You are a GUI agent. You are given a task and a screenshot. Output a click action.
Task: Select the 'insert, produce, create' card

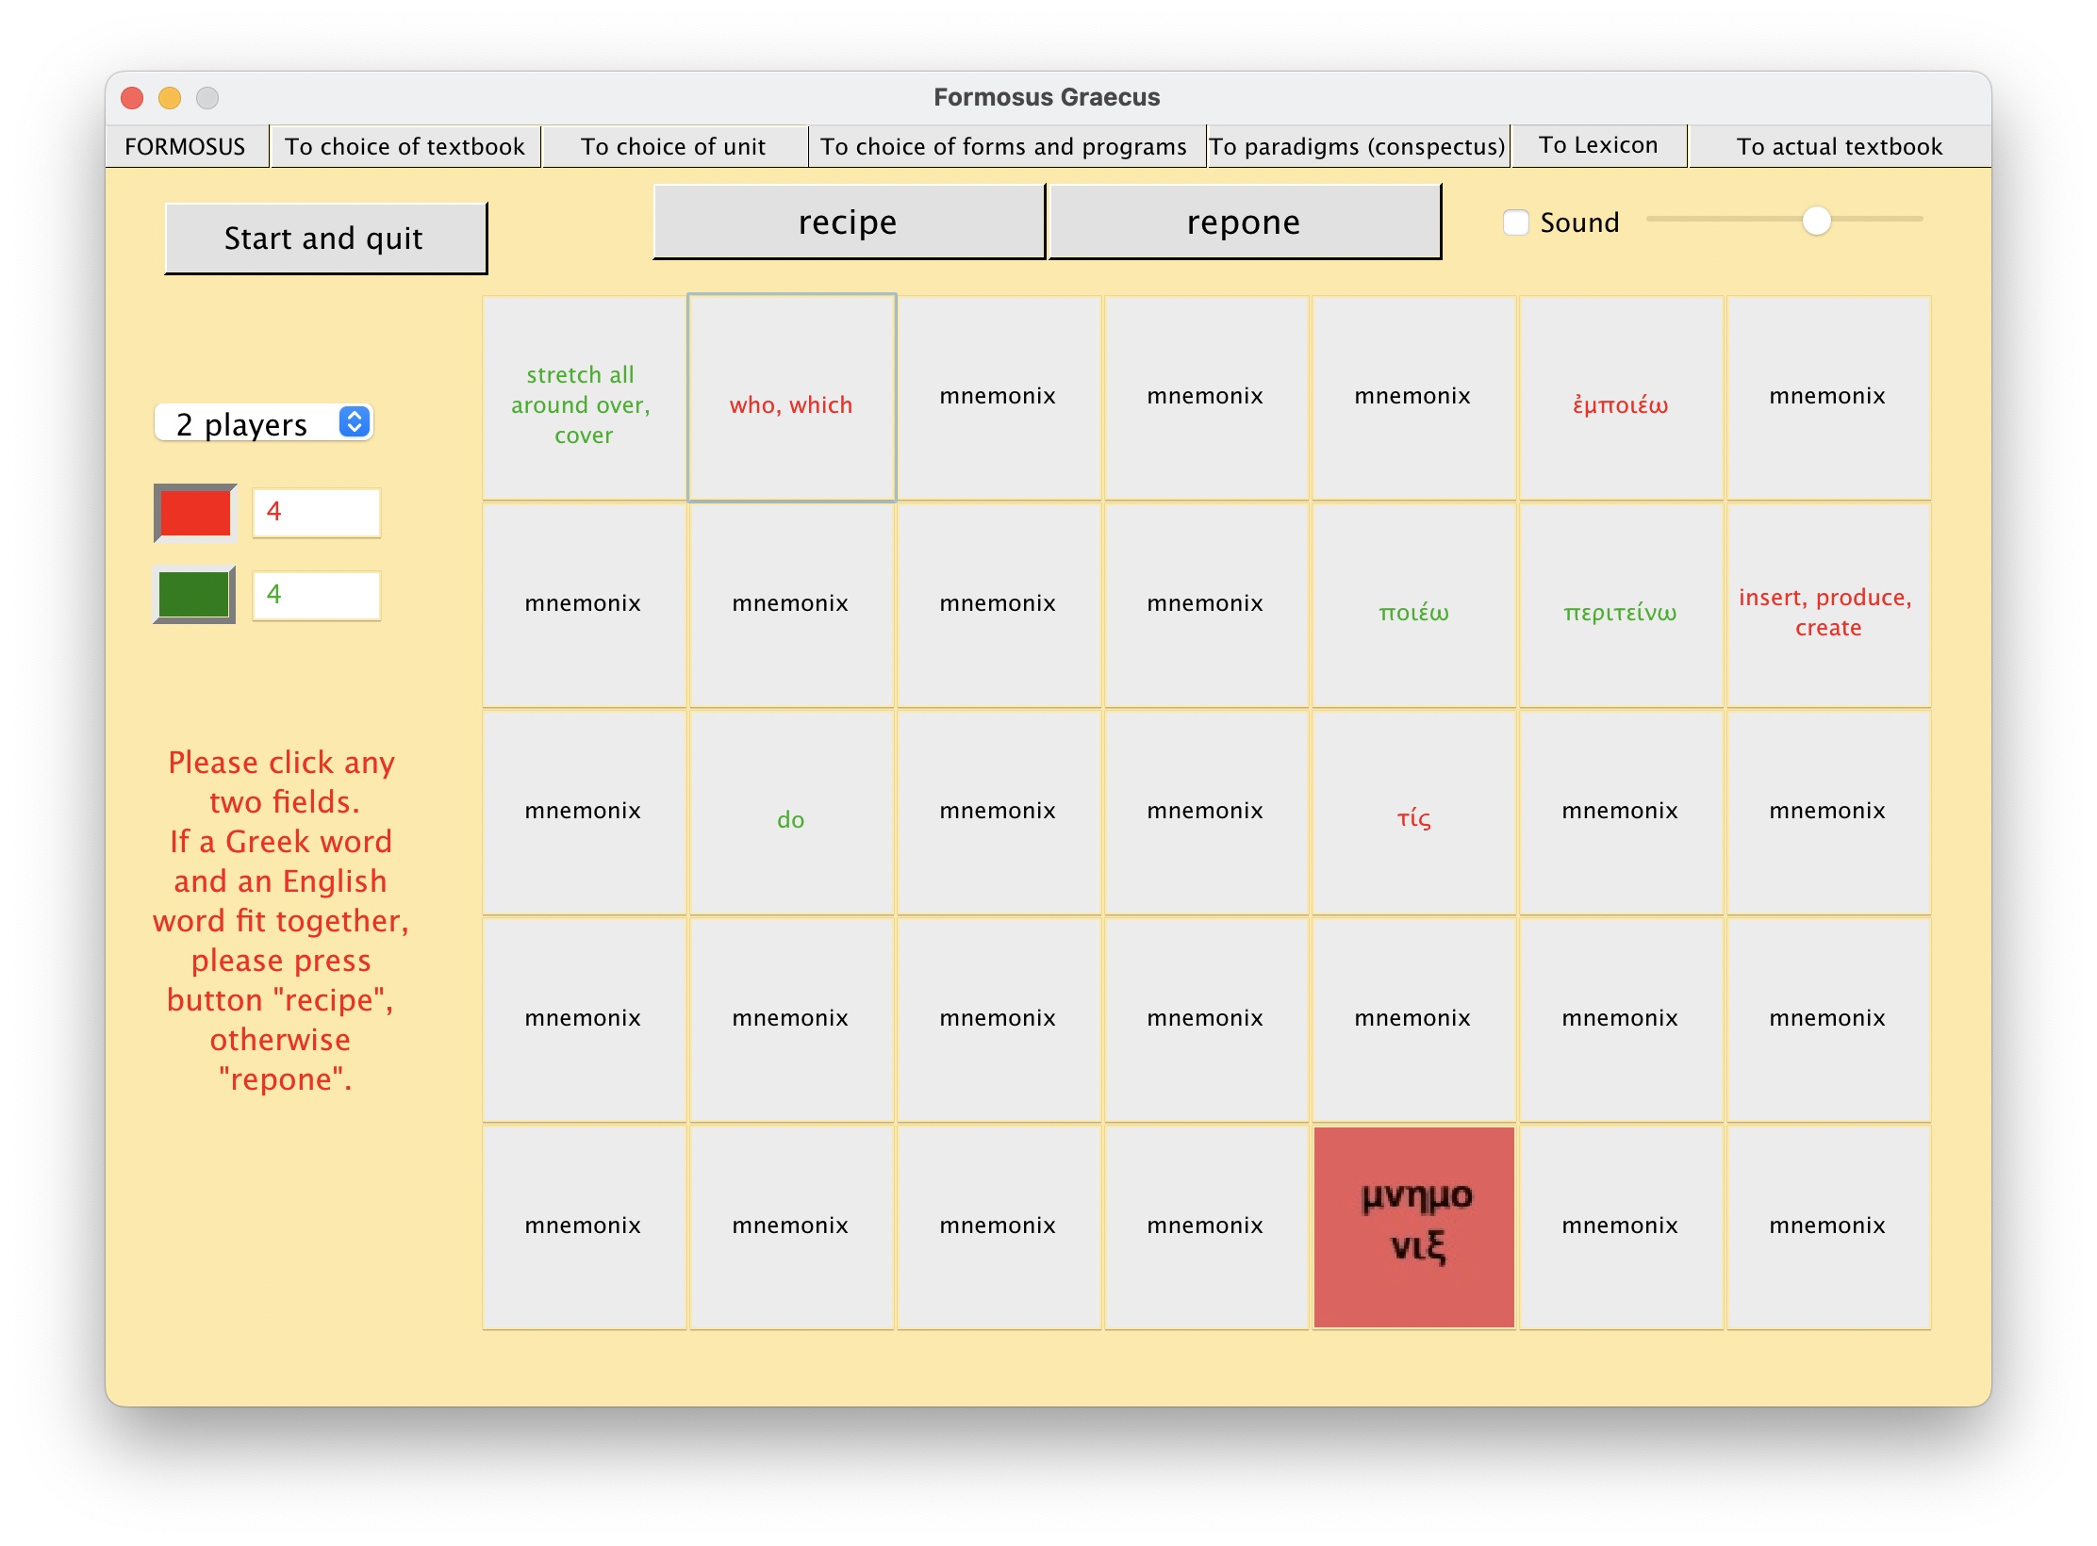(1827, 605)
